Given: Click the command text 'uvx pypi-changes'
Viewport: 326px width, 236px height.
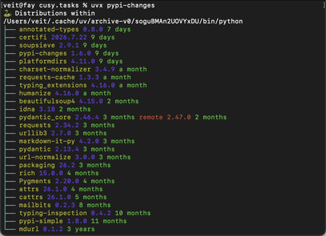Looking at the screenshot, I should pos(123,5).
